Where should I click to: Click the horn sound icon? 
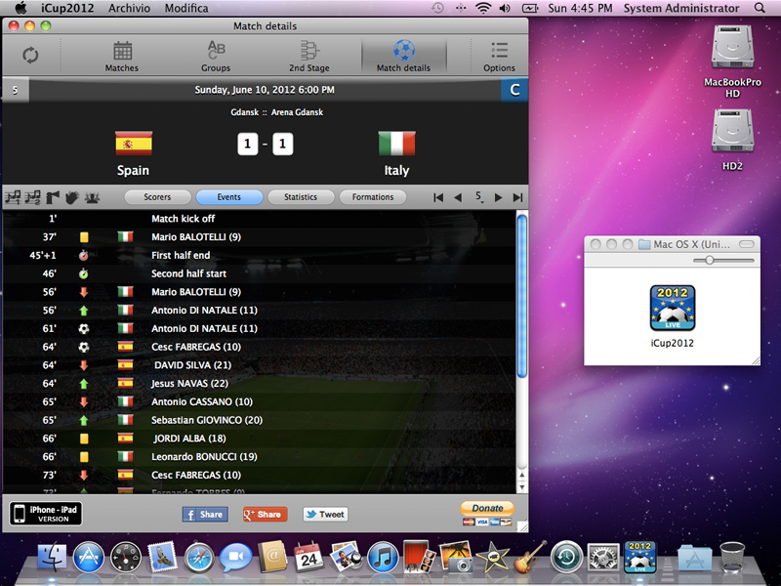point(53,197)
